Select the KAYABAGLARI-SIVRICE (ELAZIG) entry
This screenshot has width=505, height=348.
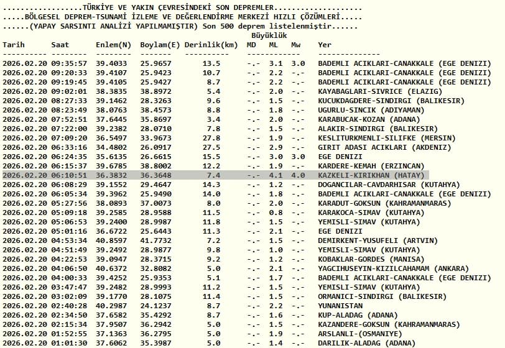[x=380, y=91]
